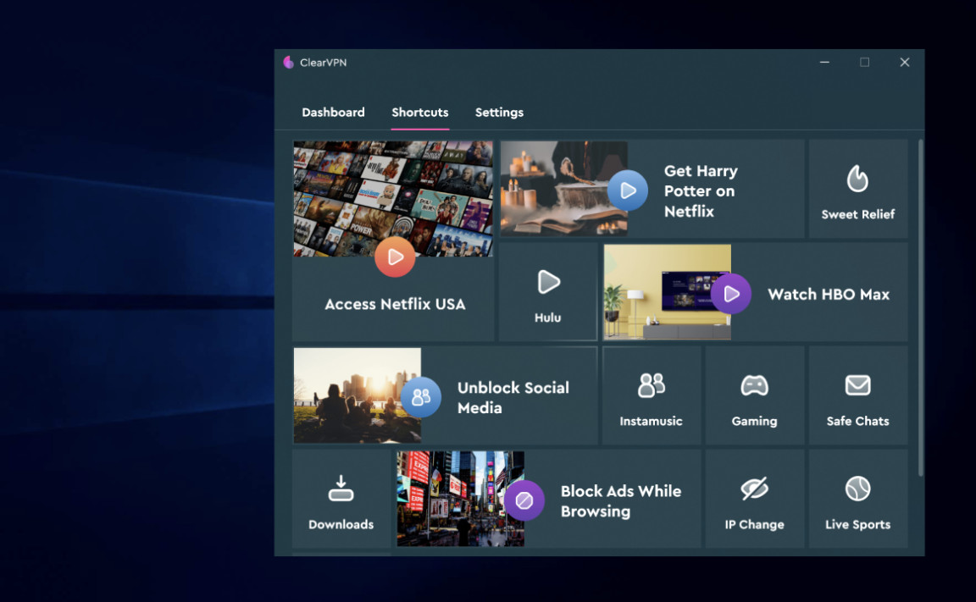Screen dimensions: 976x602
Task: Open the Safe Chats envelope icon
Action: [x=857, y=385]
